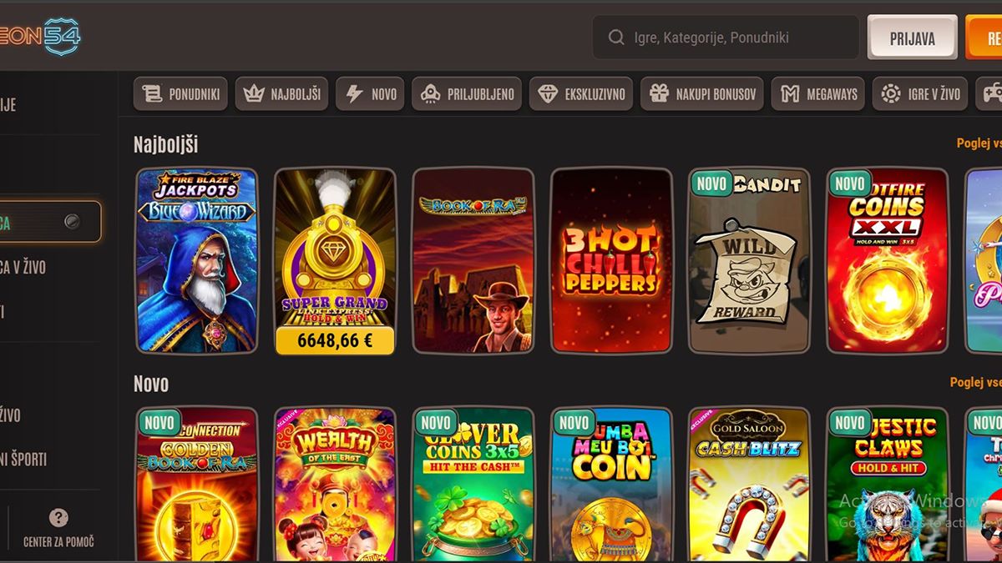The height and width of the screenshot is (563, 1002).
Task: Launch Gold Saloon Cash Blitz game
Action: tap(749, 485)
